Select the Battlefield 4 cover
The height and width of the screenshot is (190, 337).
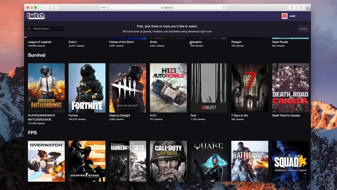[250, 161]
